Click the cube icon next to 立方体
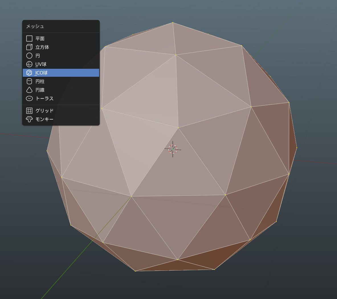This screenshot has height=299, width=337. [x=29, y=47]
